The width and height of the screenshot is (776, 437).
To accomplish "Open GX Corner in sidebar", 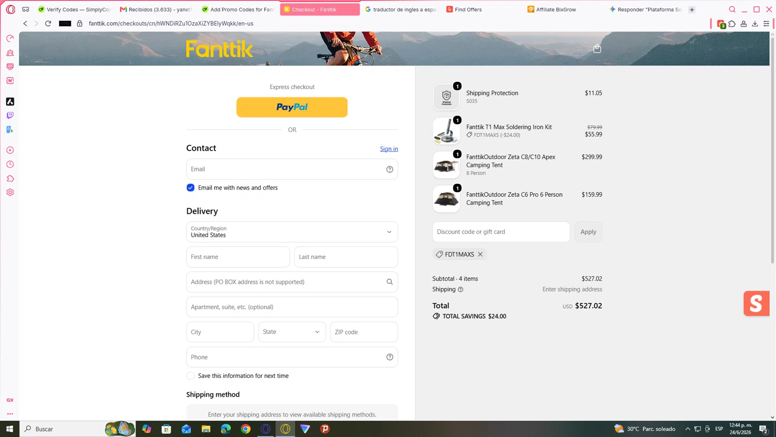I will click(x=10, y=400).
